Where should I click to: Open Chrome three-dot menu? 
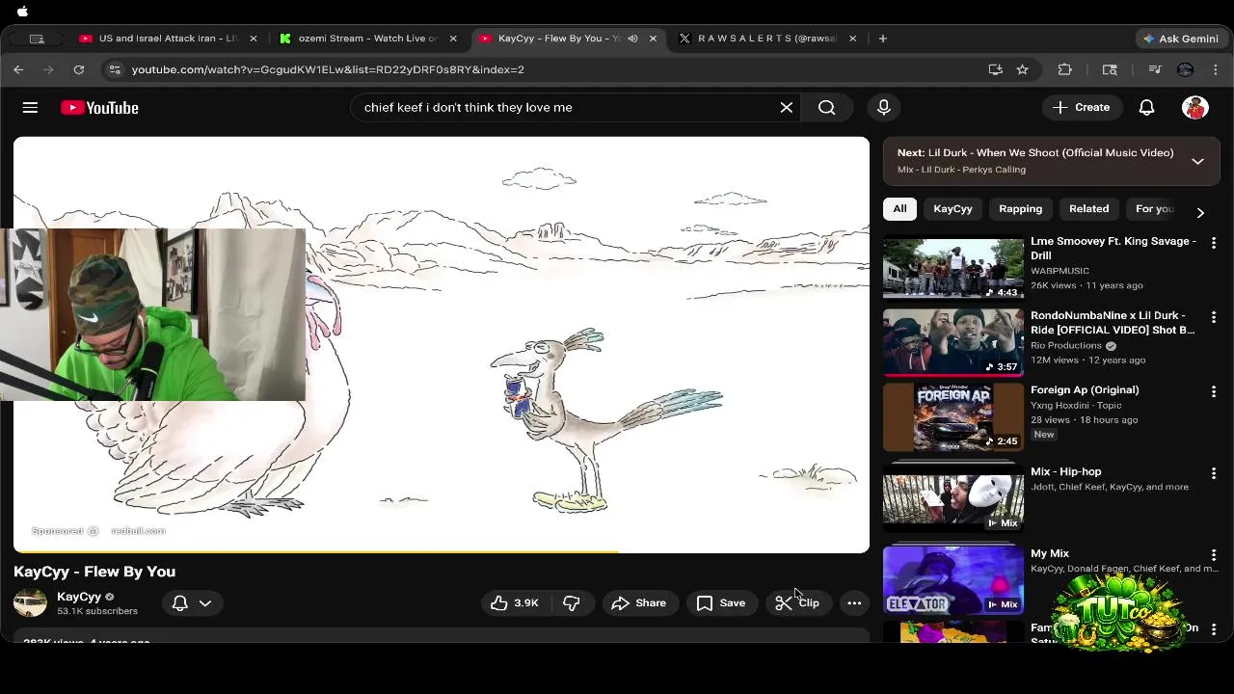1216,69
